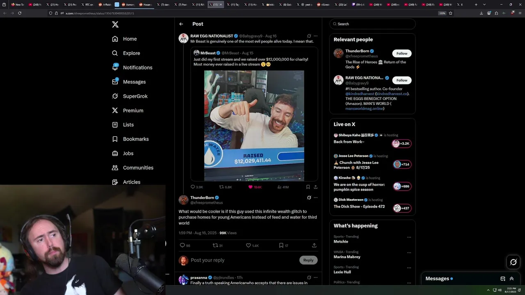Click the back arrow beside Post

pos(181,24)
